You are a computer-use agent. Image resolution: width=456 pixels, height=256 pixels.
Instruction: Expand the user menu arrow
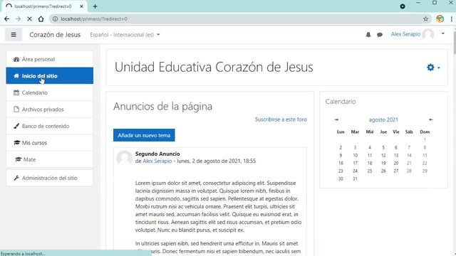click(443, 33)
